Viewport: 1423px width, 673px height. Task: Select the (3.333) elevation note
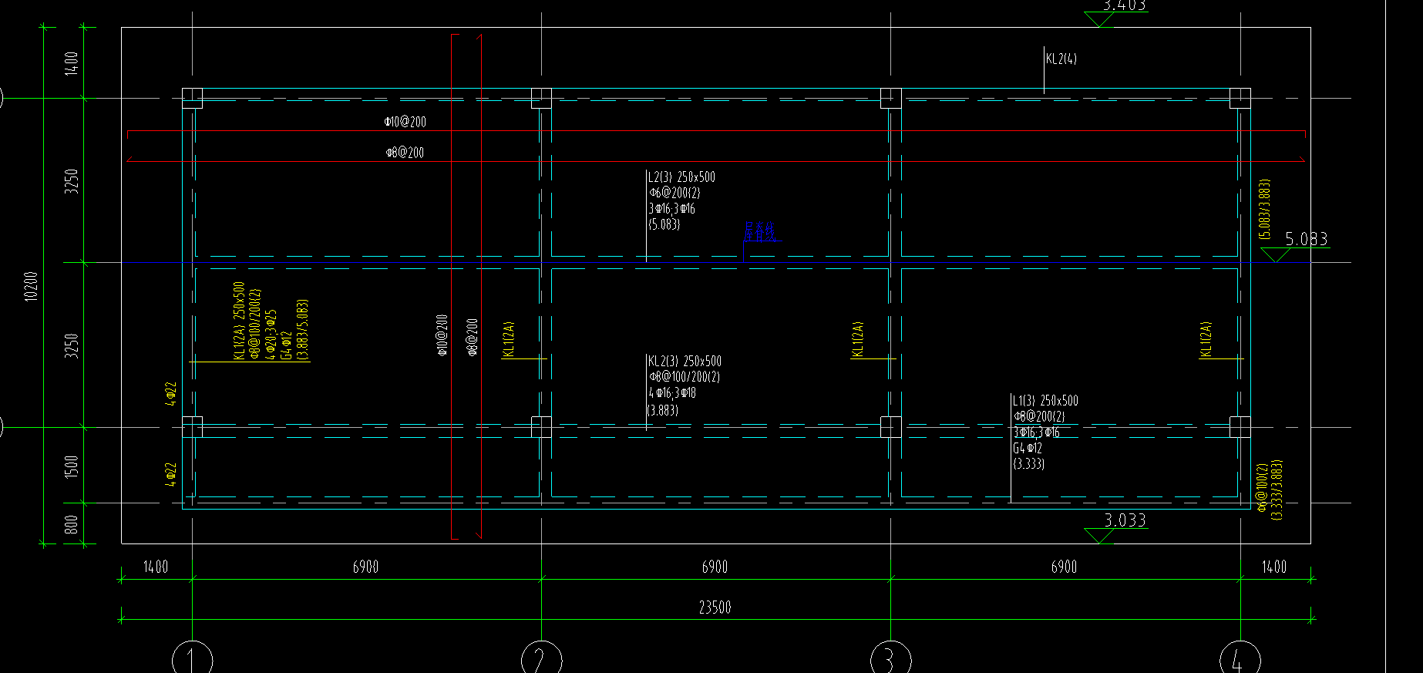click(x=1029, y=464)
